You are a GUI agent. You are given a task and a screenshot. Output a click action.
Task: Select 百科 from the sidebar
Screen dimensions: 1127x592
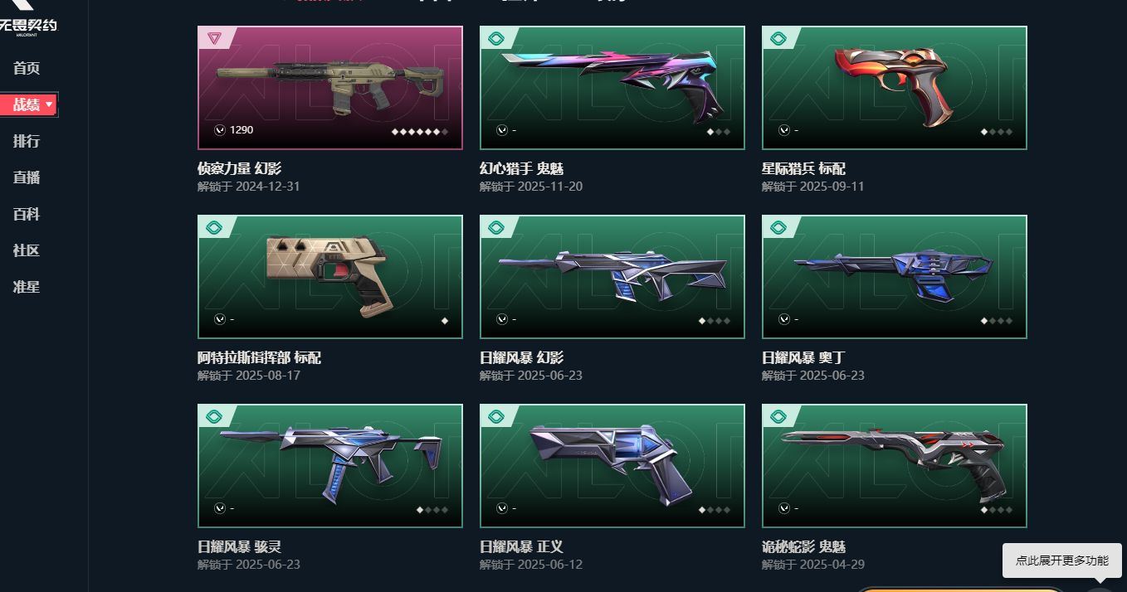(27, 214)
